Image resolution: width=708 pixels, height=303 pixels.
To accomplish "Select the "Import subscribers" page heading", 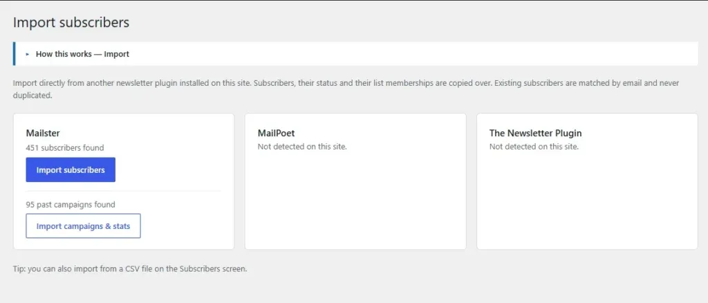I will (x=71, y=22).
